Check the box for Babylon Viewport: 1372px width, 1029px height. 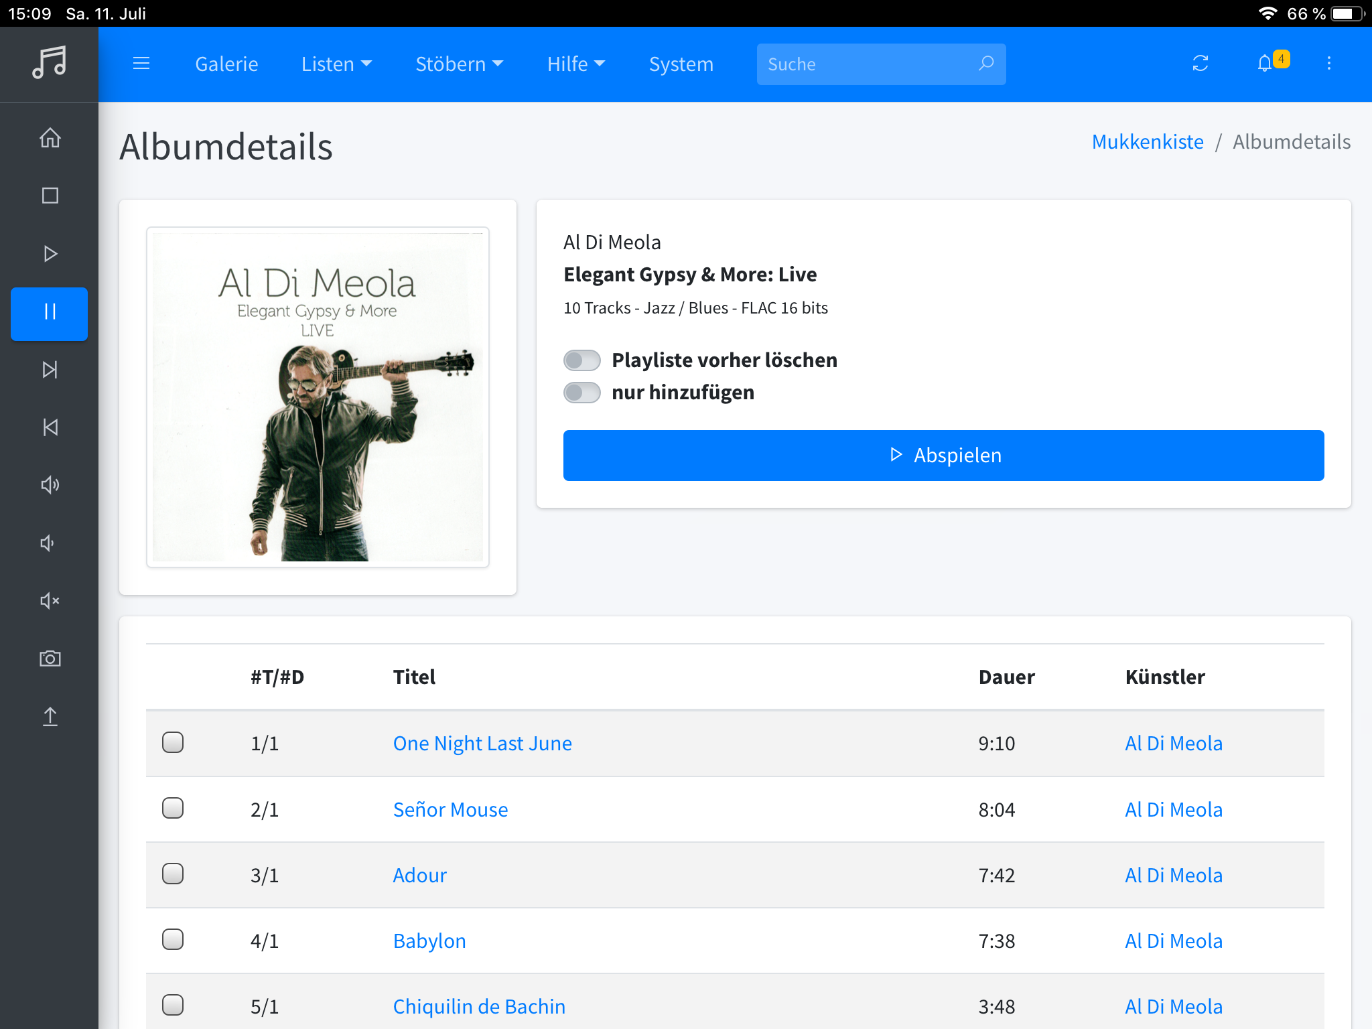[173, 939]
